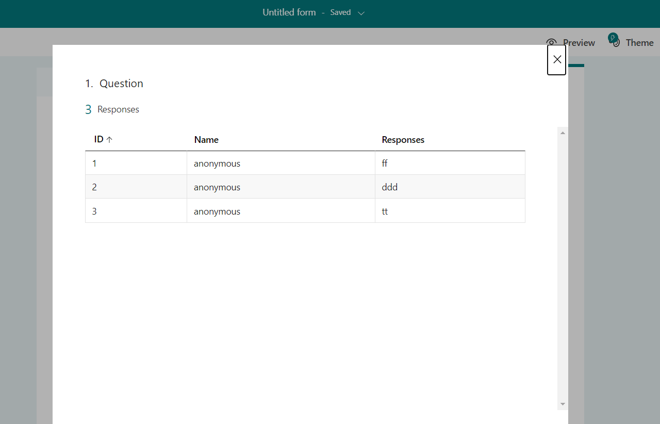
Task: Select ID cell 2
Action: pyautogui.click(x=136, y=187)
